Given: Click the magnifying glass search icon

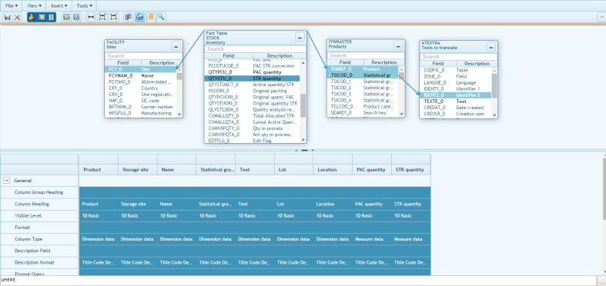Looking at the screenshot, I should click(161, 17).
